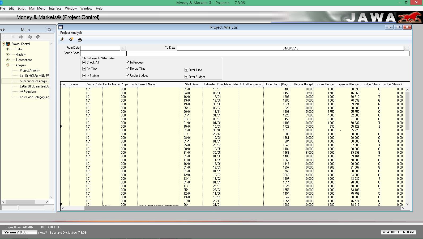The height and width of the screenshot is (239, 423).
Task: Open the Help menu
Action: pyautogui.click(x=99, y=9)
